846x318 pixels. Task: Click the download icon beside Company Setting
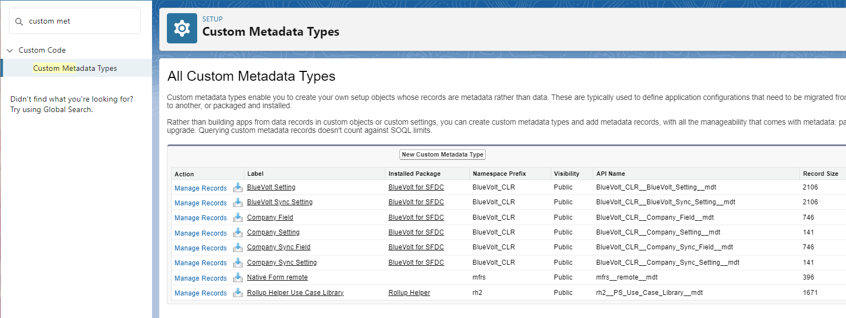pyautogui.click(x=237, y=233)
